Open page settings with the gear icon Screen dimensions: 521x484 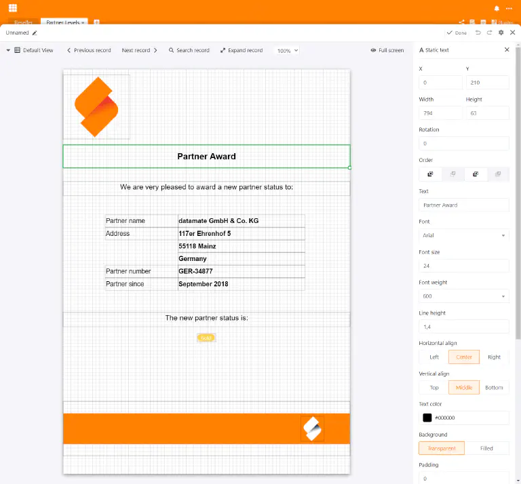tap(501, 33)
